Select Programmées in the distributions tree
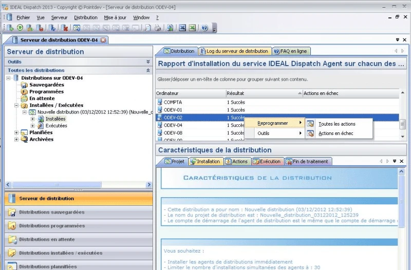This screenshot has height=270, width=411. pos(46,92)
